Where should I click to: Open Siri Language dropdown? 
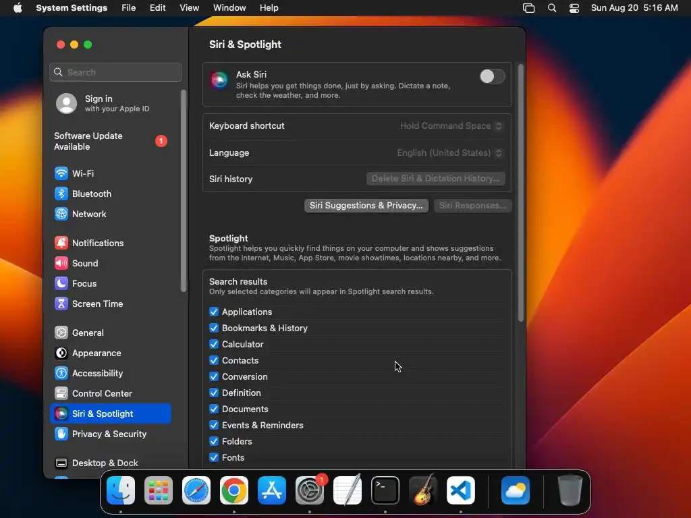coord(449,153)
